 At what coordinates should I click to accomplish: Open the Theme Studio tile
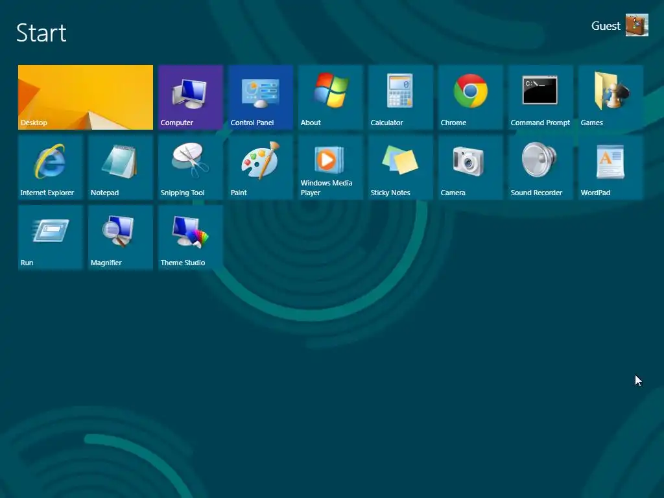point(191,237)
